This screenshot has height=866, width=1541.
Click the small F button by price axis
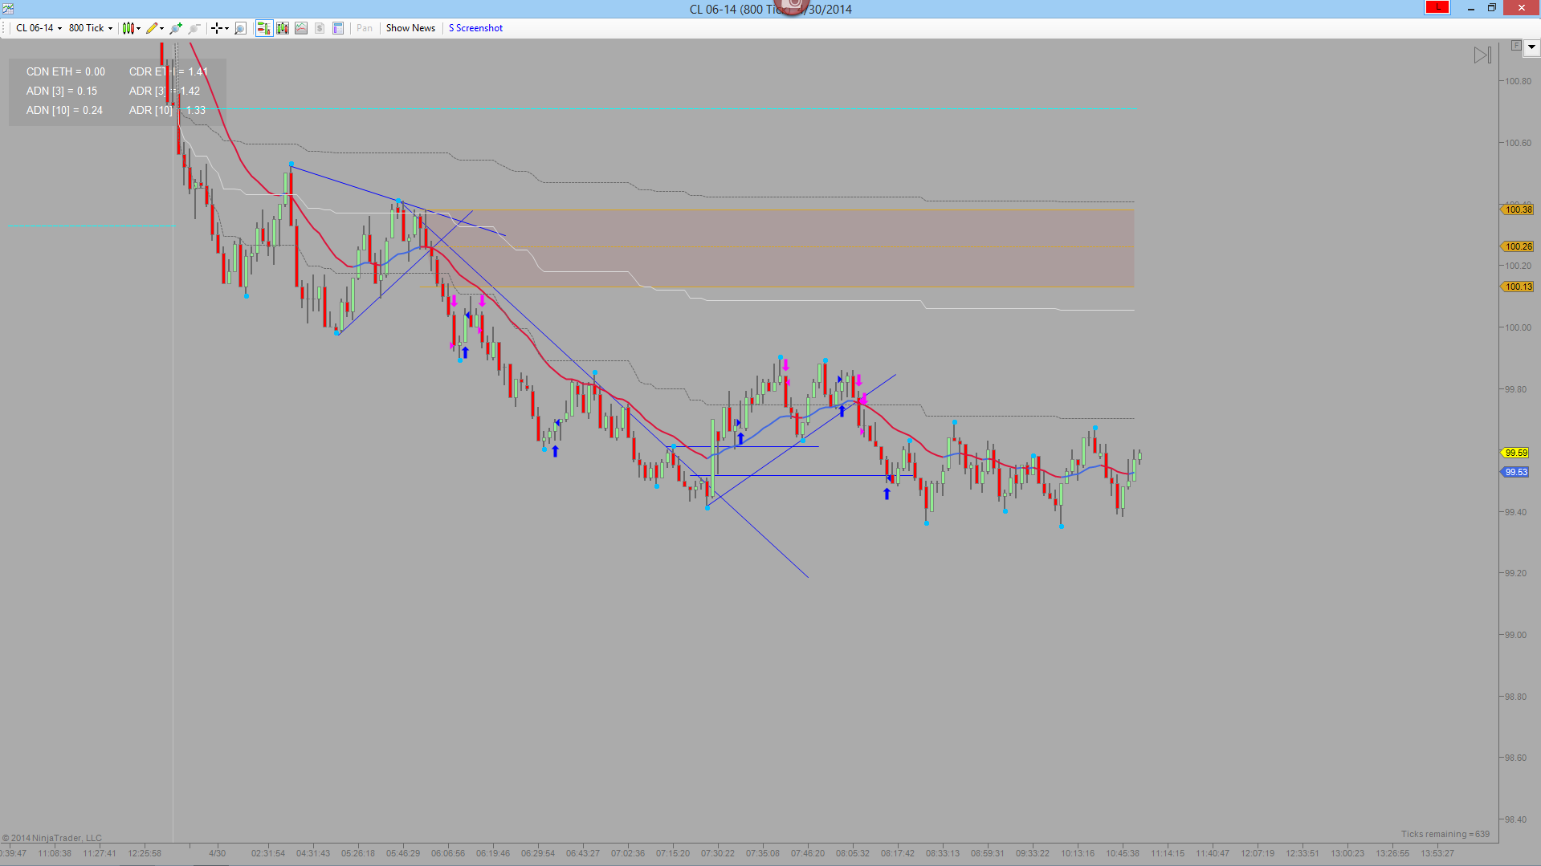1516,46
